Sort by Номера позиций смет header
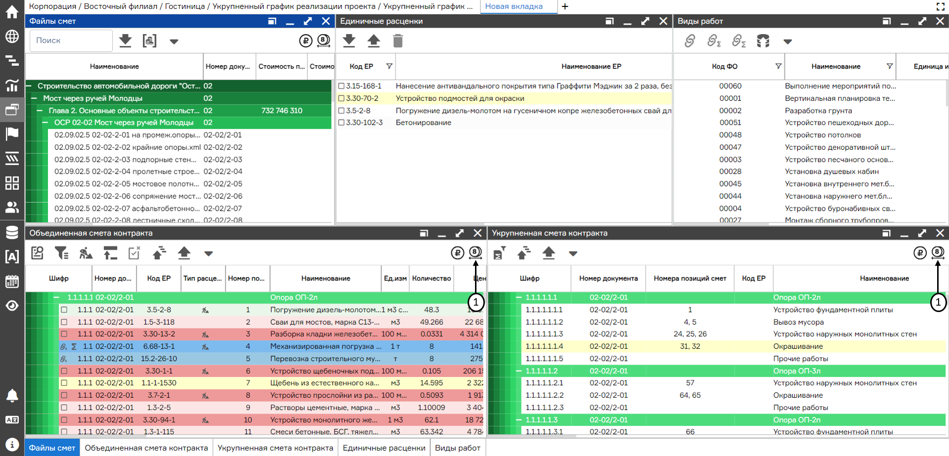This screenshot has width=949, height=456. click(690, 278)
